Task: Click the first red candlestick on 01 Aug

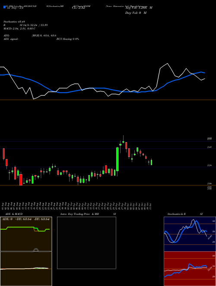Action: [3, 153]
